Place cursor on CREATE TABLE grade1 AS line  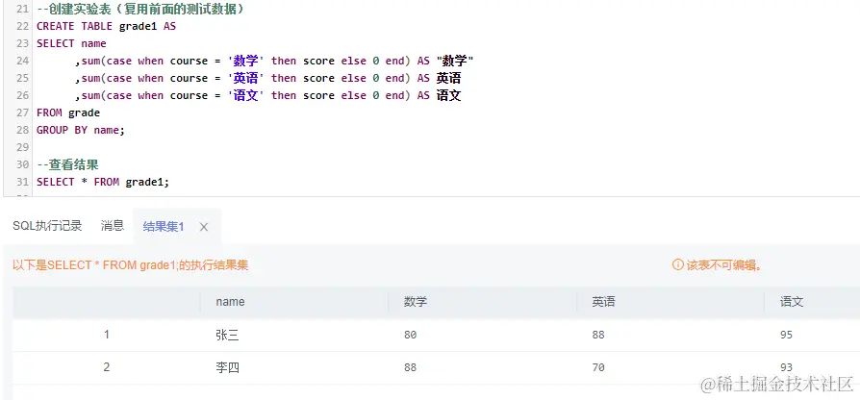pos(106,26)
